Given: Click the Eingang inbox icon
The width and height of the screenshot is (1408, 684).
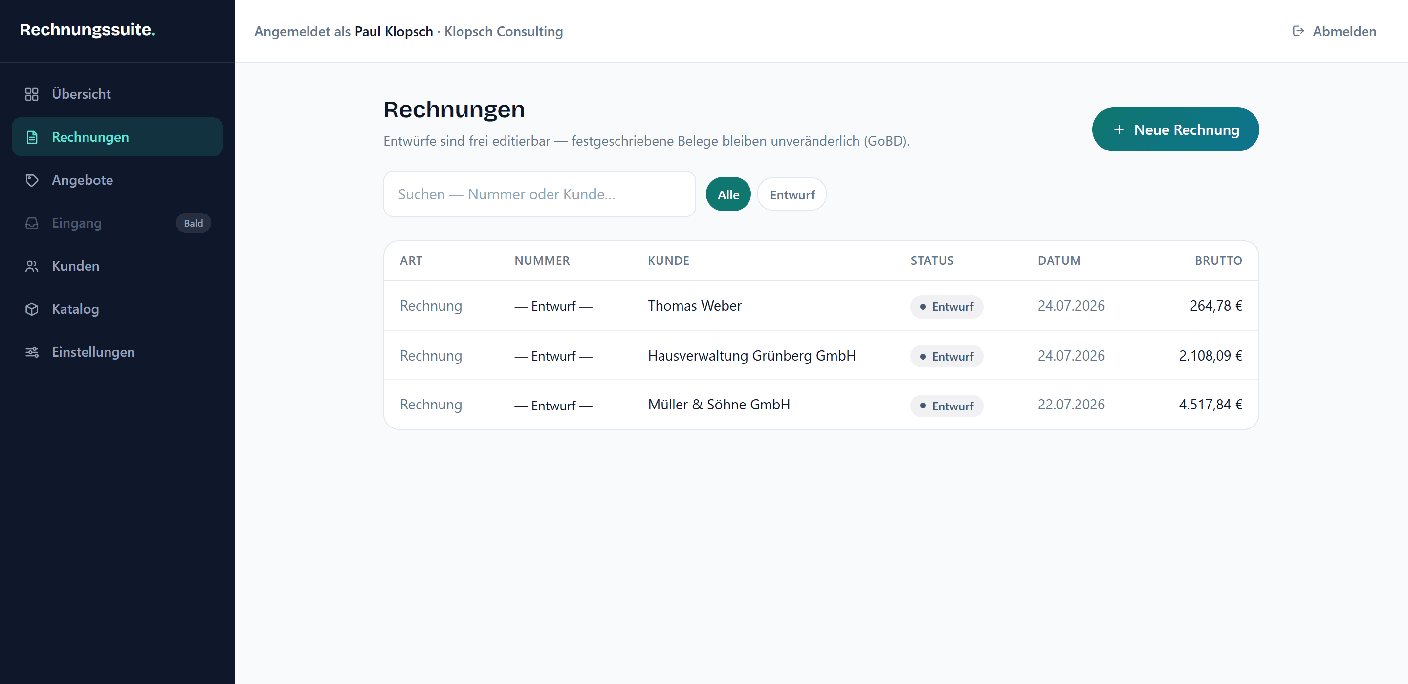Looking at the screenshot, I should [x=32, y=223].
